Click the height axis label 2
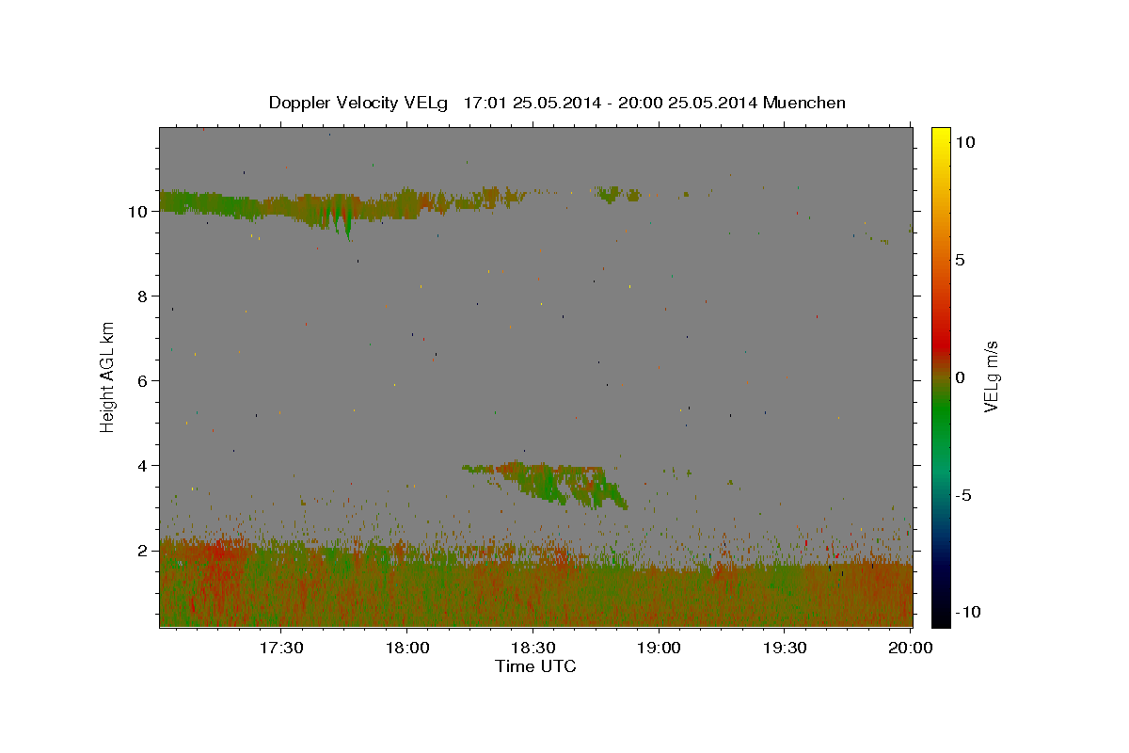Image resolution: width=1129 pixels, height=753 pixels. tap(143, 551)
